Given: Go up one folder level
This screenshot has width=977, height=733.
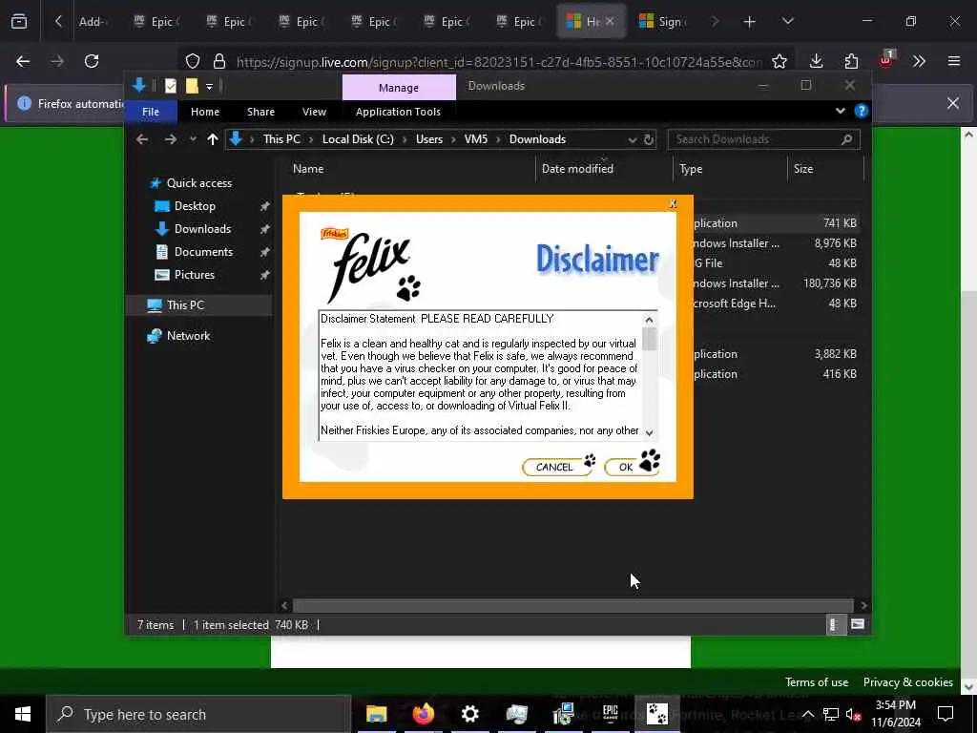Looking at the screenshot, I should tap(213, 139).
